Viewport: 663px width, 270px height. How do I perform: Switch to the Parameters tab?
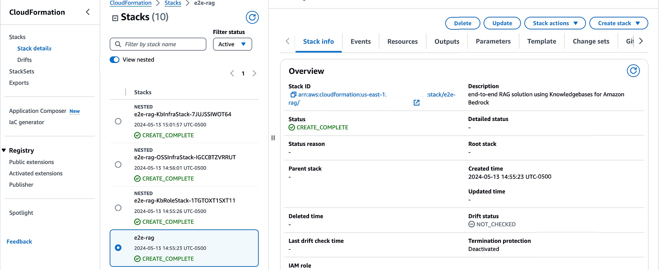tap(493, 41)
